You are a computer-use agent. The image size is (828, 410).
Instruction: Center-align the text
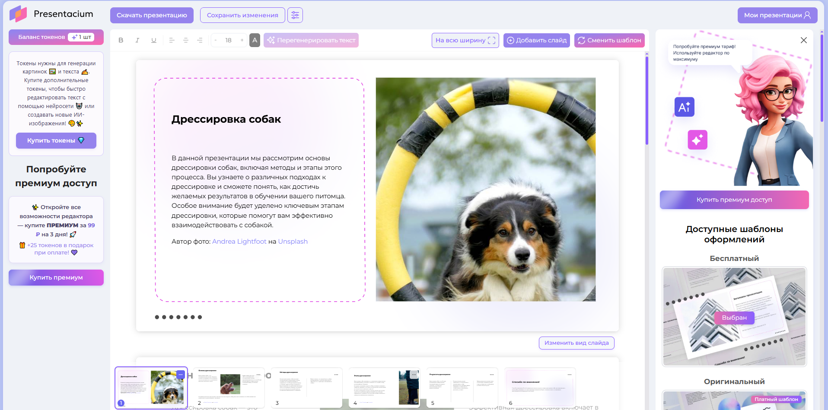pyautogui.click(x=186, y=40)
